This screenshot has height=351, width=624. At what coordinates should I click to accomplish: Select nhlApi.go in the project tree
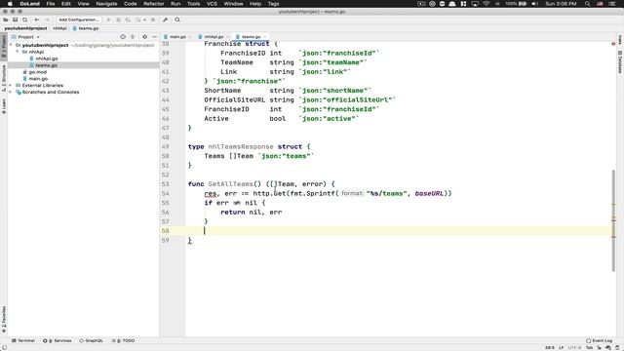(47, 58)
